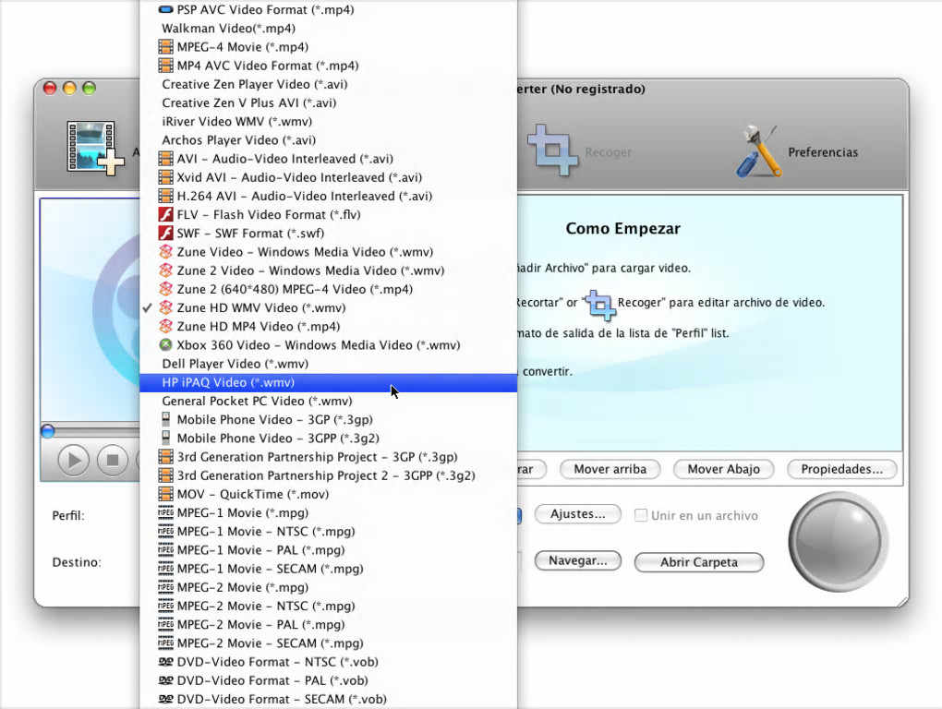
Task: Choose MOV - QuickTime (*.mov)
Action: (328, 494)
